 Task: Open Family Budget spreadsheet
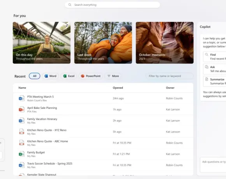[36, 153]
